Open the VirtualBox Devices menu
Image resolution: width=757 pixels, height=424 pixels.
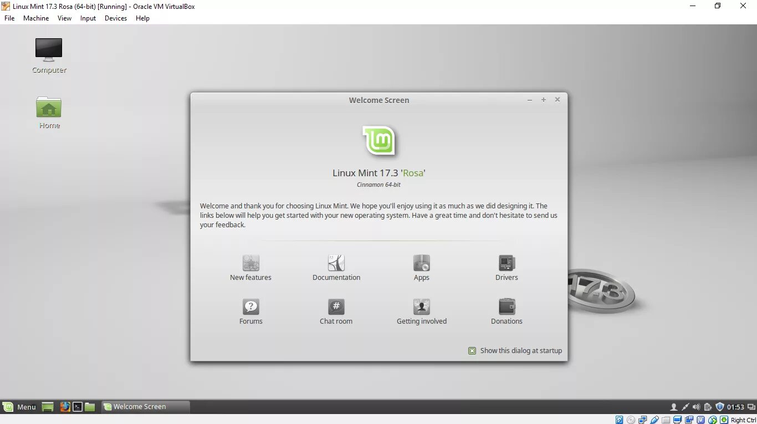pyautogui.click(x=116, y=18)
